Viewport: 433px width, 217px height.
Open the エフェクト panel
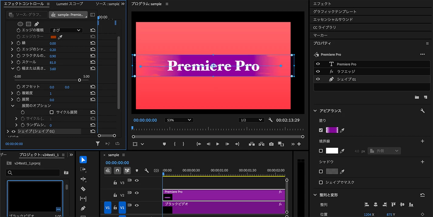[322, 4]
